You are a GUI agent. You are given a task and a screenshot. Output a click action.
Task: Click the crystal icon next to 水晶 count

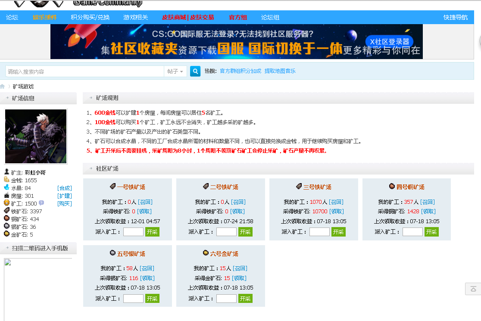pos(6,188)
